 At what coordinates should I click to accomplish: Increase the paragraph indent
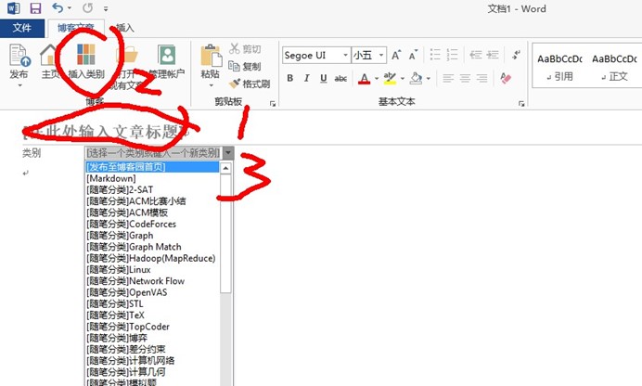pos(493,55)
